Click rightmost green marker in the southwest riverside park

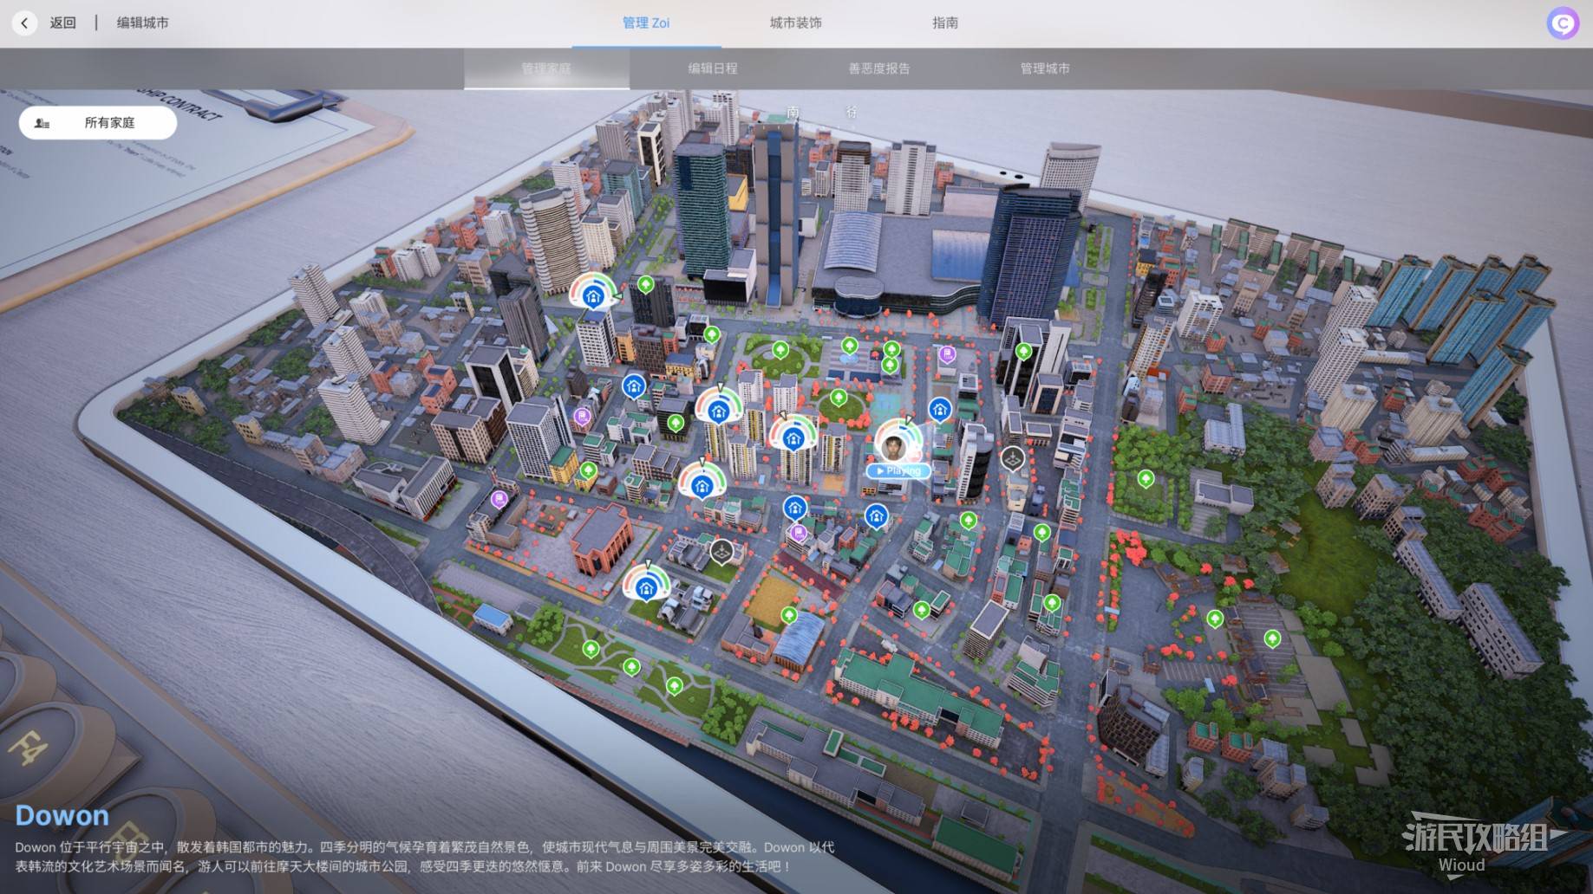(674, 686)
